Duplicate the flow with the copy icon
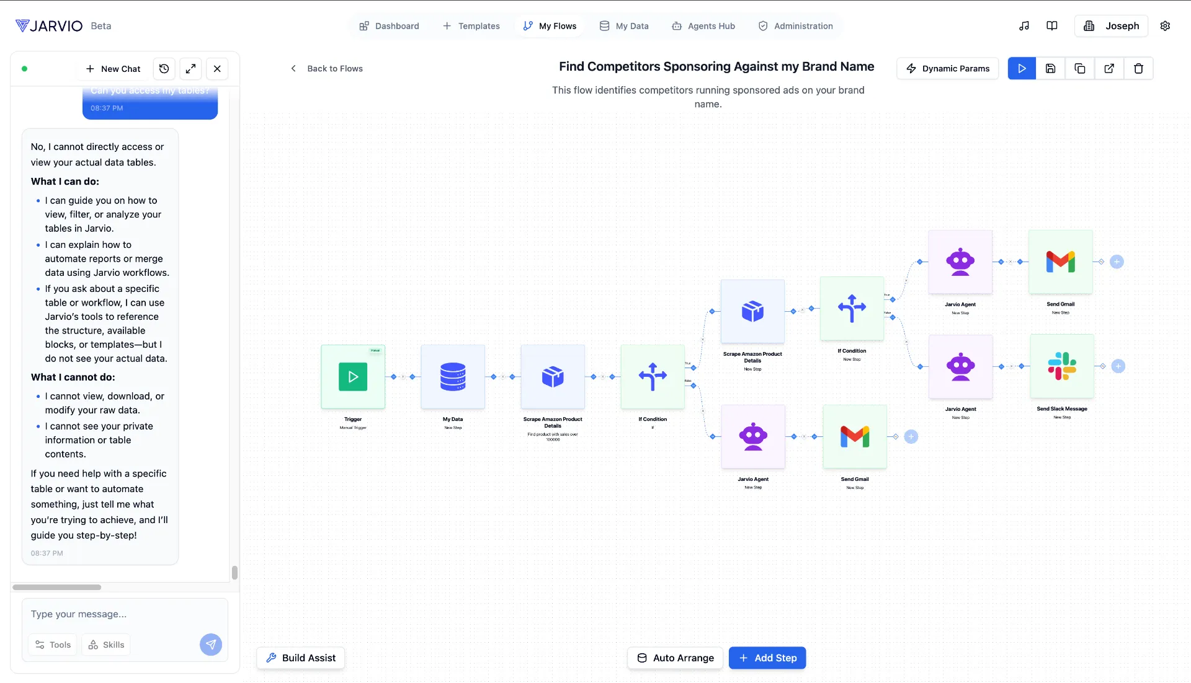The width and height of the screenshot is (1191, 683). tap(1079, 68)
